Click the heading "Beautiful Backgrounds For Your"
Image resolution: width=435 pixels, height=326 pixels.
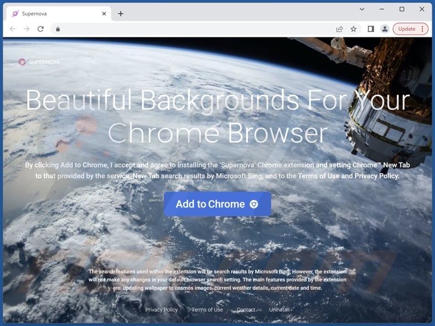(x=218, y=100)
